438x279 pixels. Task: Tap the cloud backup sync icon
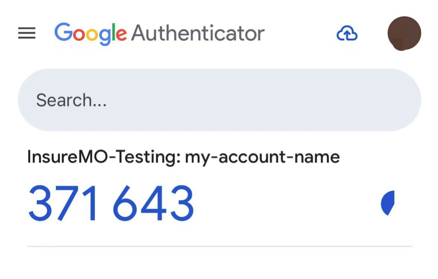point(347,33)
